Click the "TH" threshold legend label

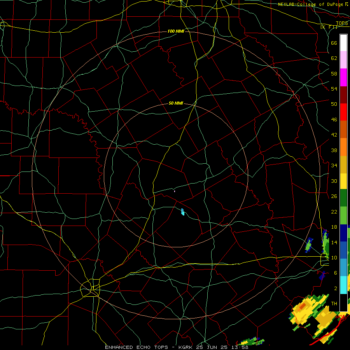point(334,304)
